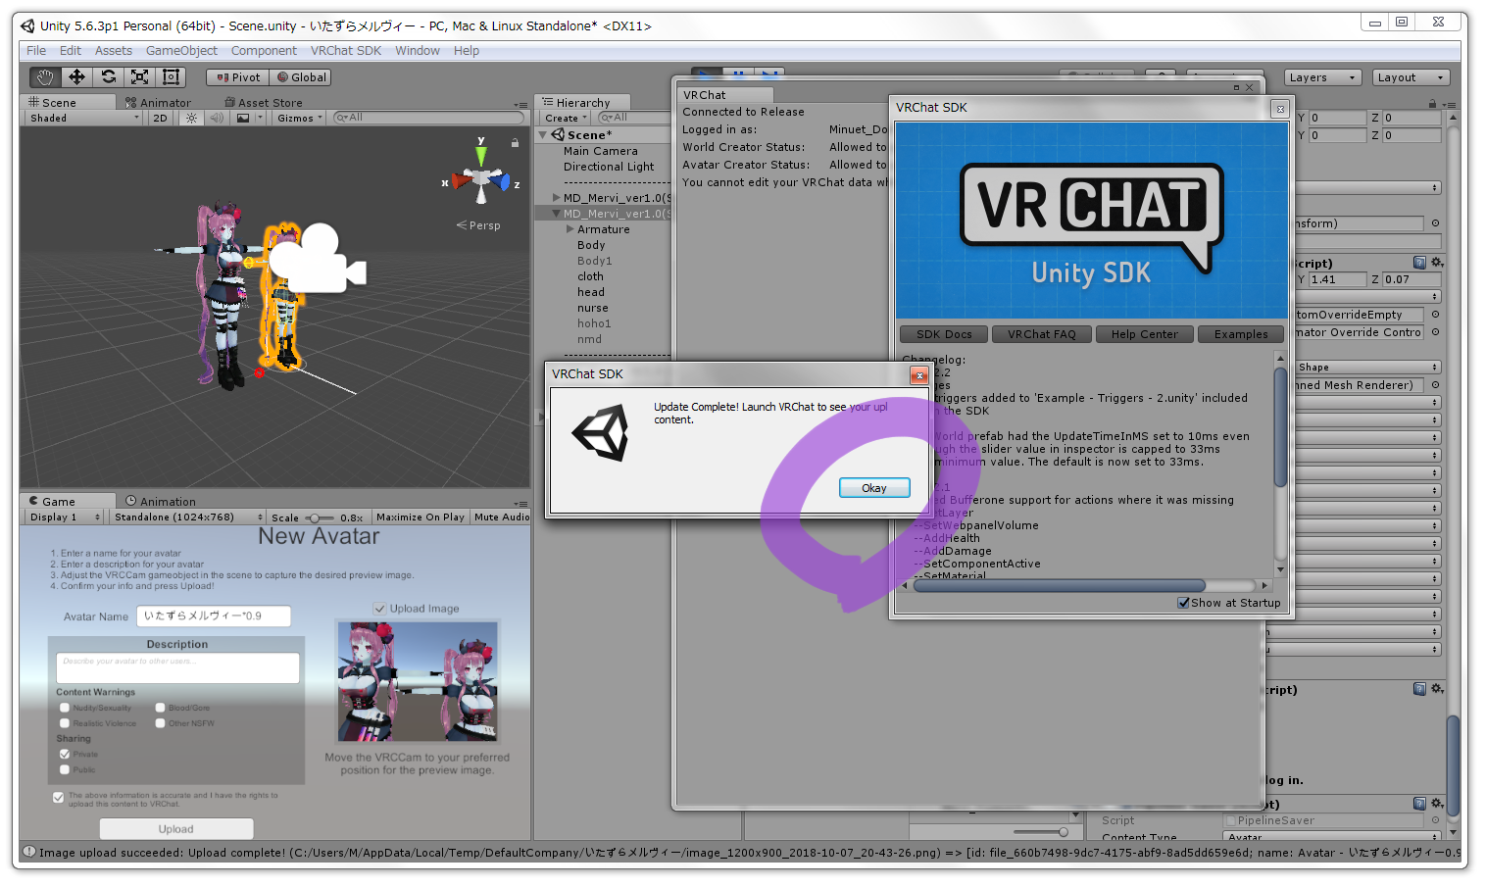Click the red X axis of the gizmo
Viewport: 1486px width, 887px height.
point(459,181)
